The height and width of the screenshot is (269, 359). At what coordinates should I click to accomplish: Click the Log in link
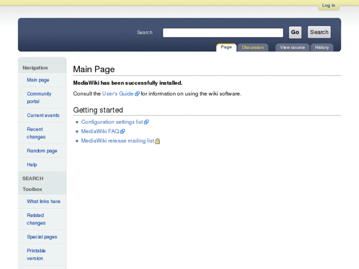coord(328,5)
